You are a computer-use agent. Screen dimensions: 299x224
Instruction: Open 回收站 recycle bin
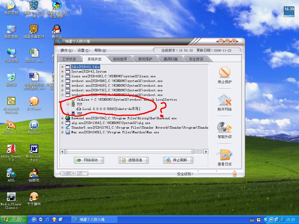[11, 79]
